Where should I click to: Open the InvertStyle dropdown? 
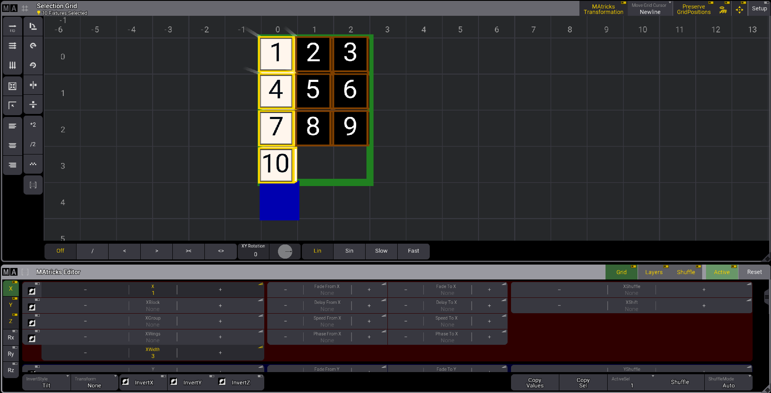[x=46, y=382]
